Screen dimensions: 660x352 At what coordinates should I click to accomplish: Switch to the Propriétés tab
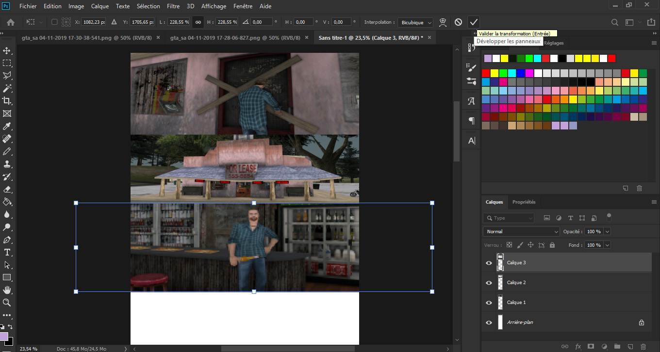pos(524,202)
